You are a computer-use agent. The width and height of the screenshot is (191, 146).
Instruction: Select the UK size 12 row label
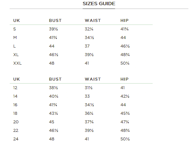[15, 88]
